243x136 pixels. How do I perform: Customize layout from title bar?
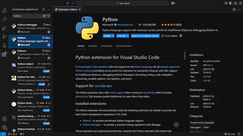tap(226, 3)
